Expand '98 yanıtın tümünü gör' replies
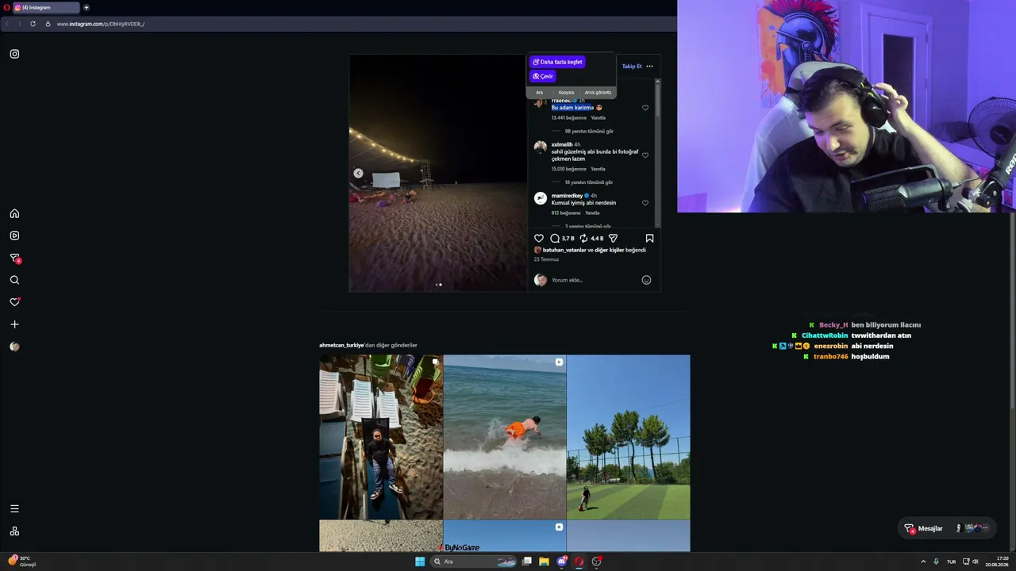The image size is (1016, 571). click(x=589, y=132)
